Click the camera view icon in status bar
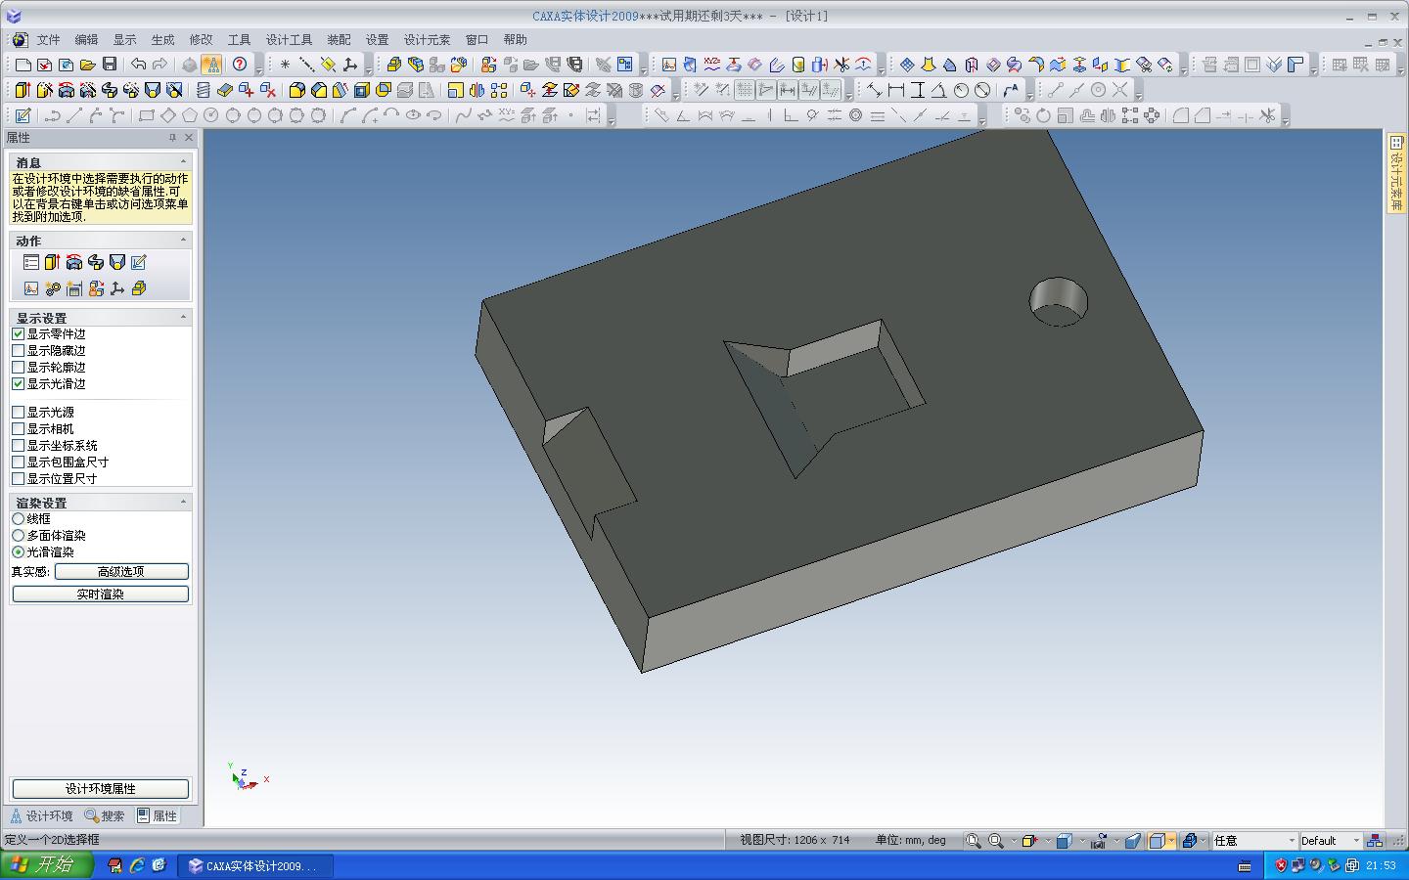The image size is (1409, 880). tap(1098, 841)
